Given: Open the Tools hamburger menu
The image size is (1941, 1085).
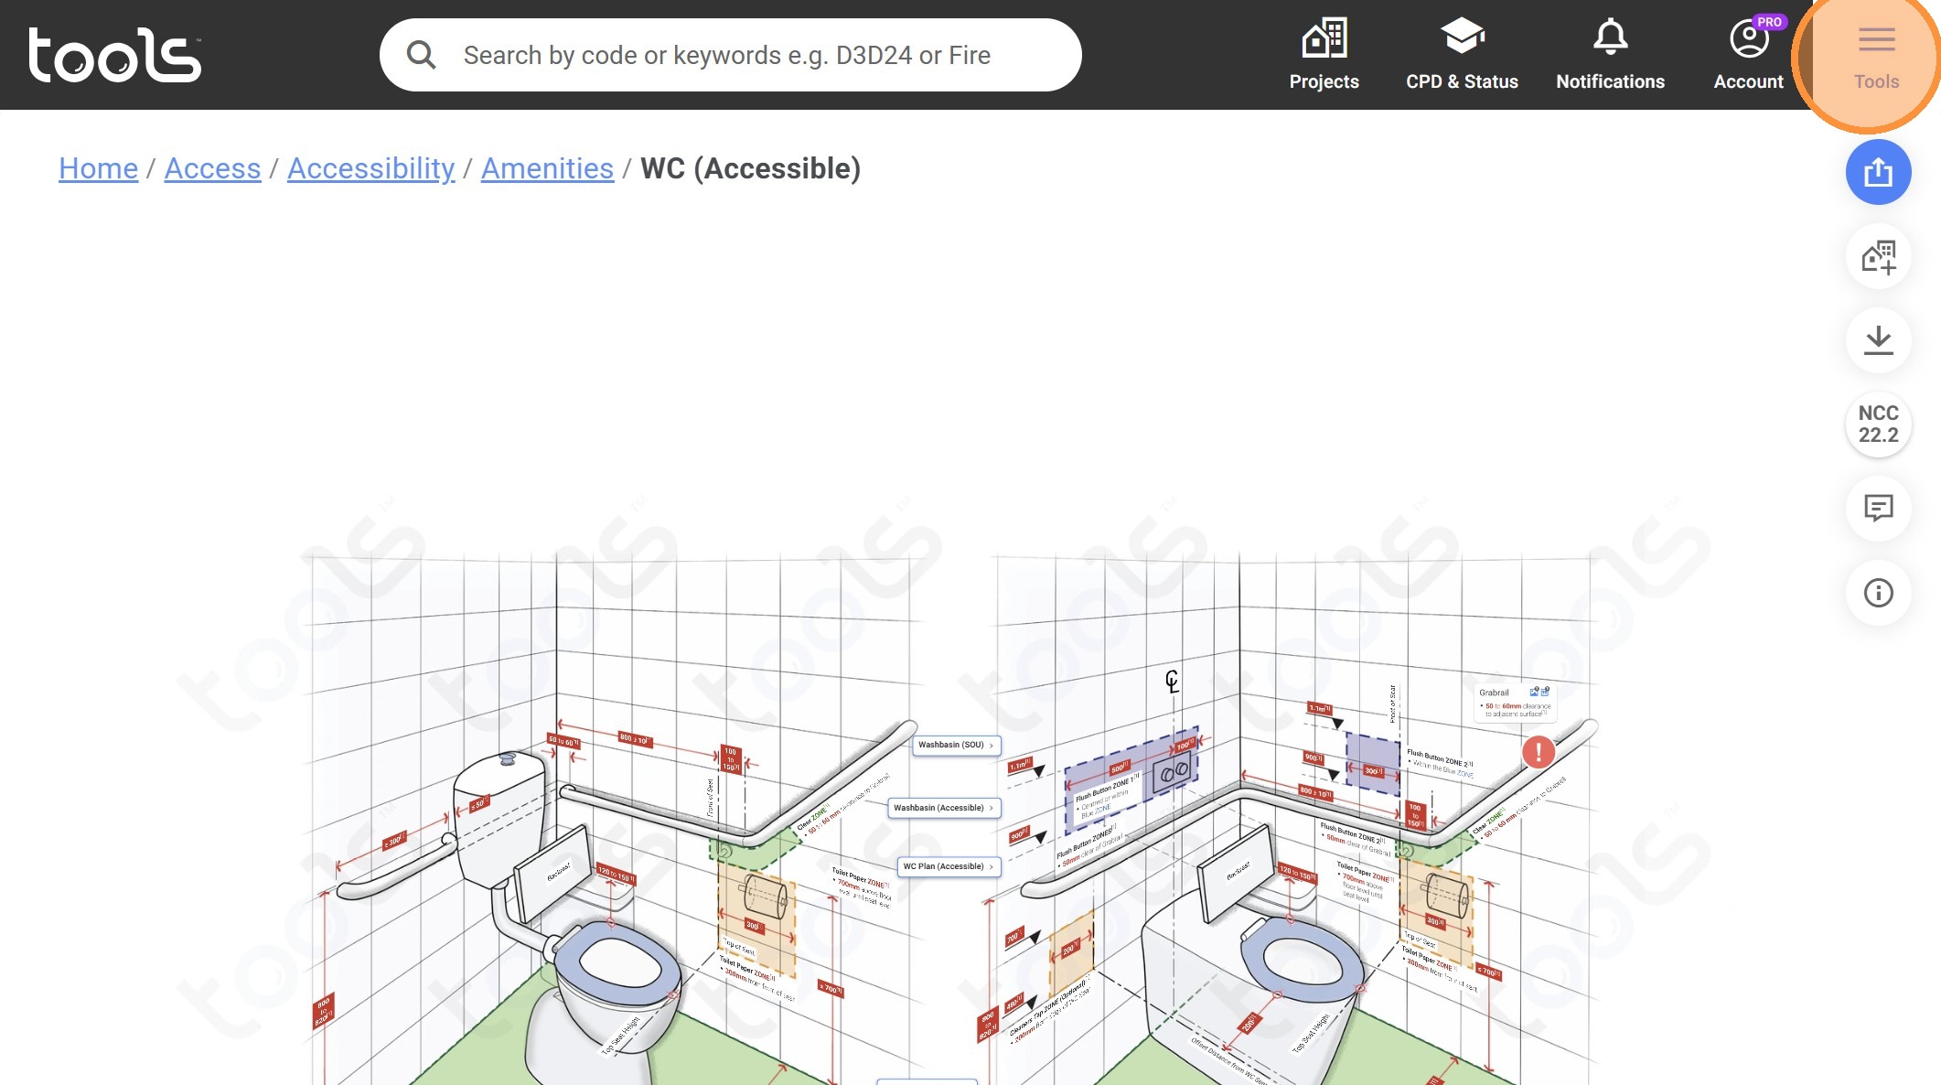Looking at the screenshot, I should coord(1876,57).
